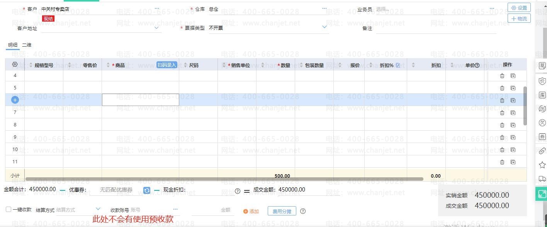
Task: Expand the 客户地址 dropdown
Action: 156,28
